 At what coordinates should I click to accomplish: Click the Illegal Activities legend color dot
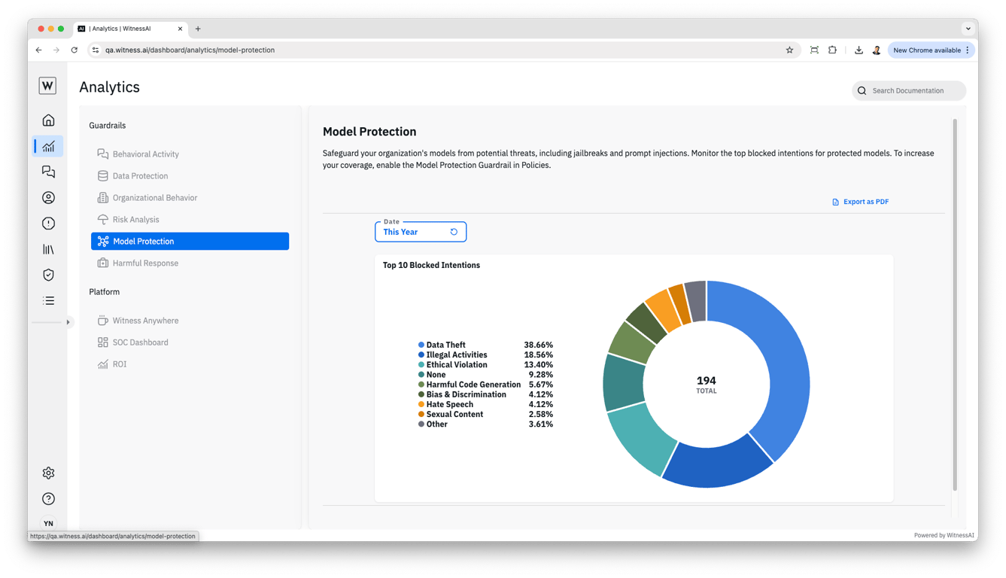(x=421, y=354)
